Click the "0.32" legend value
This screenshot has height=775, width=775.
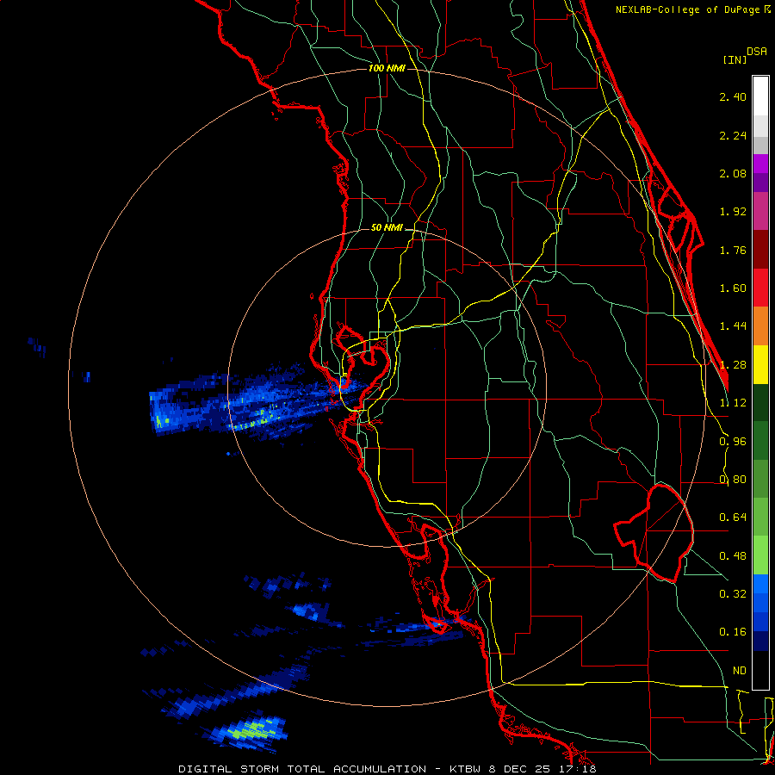click(x=733, y=594)
